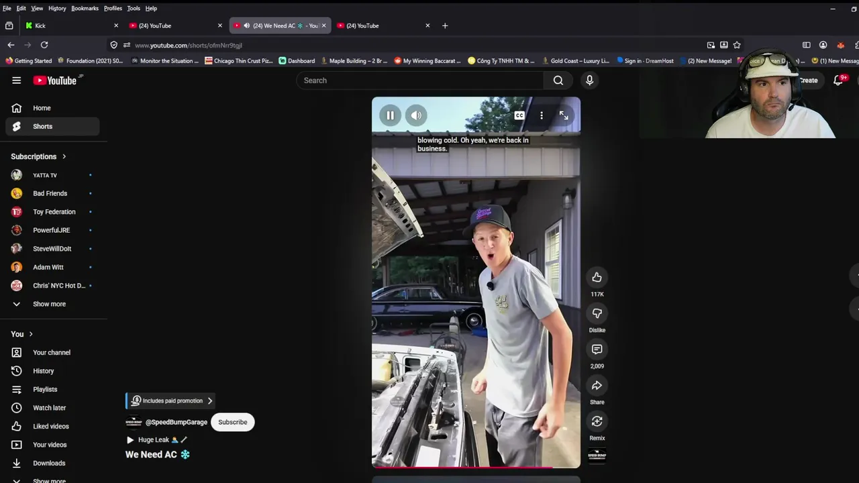Open the Bookmarks menu
Screen dimensions: 859x483
point(85,8)
